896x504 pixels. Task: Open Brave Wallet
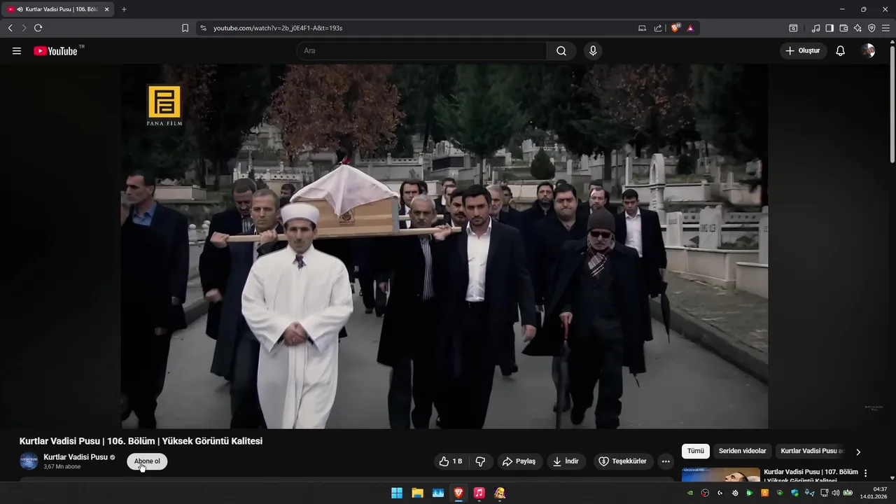click(843, 28)
